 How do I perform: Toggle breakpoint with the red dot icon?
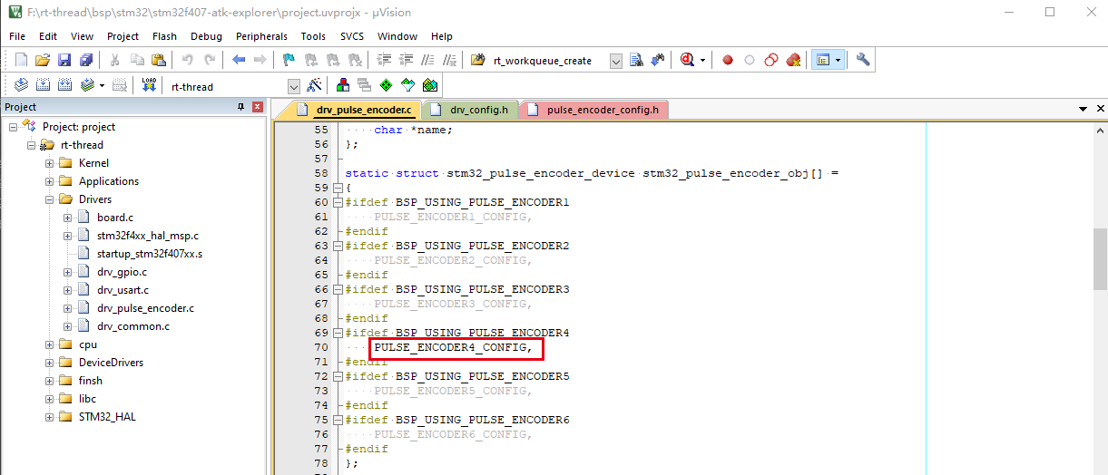click(x=728, y=61)
